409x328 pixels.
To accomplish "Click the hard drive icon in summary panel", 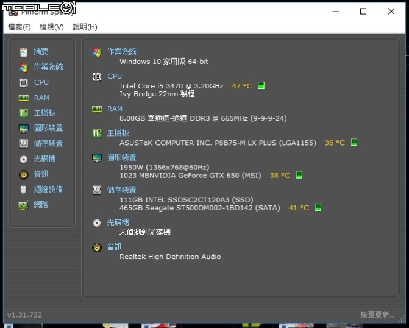I will tap(97, 190).
